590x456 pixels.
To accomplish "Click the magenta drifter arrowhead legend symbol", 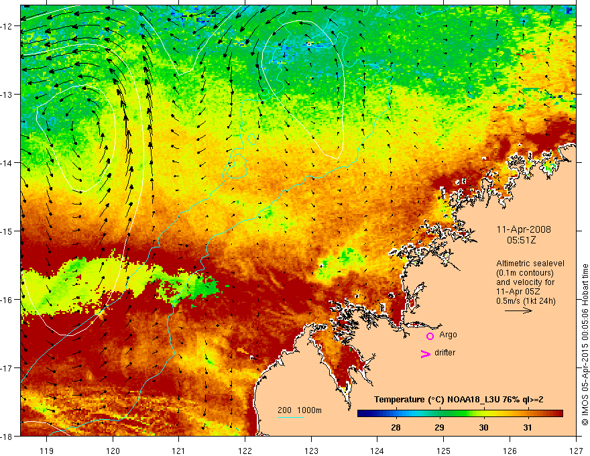I will (426, 353).
